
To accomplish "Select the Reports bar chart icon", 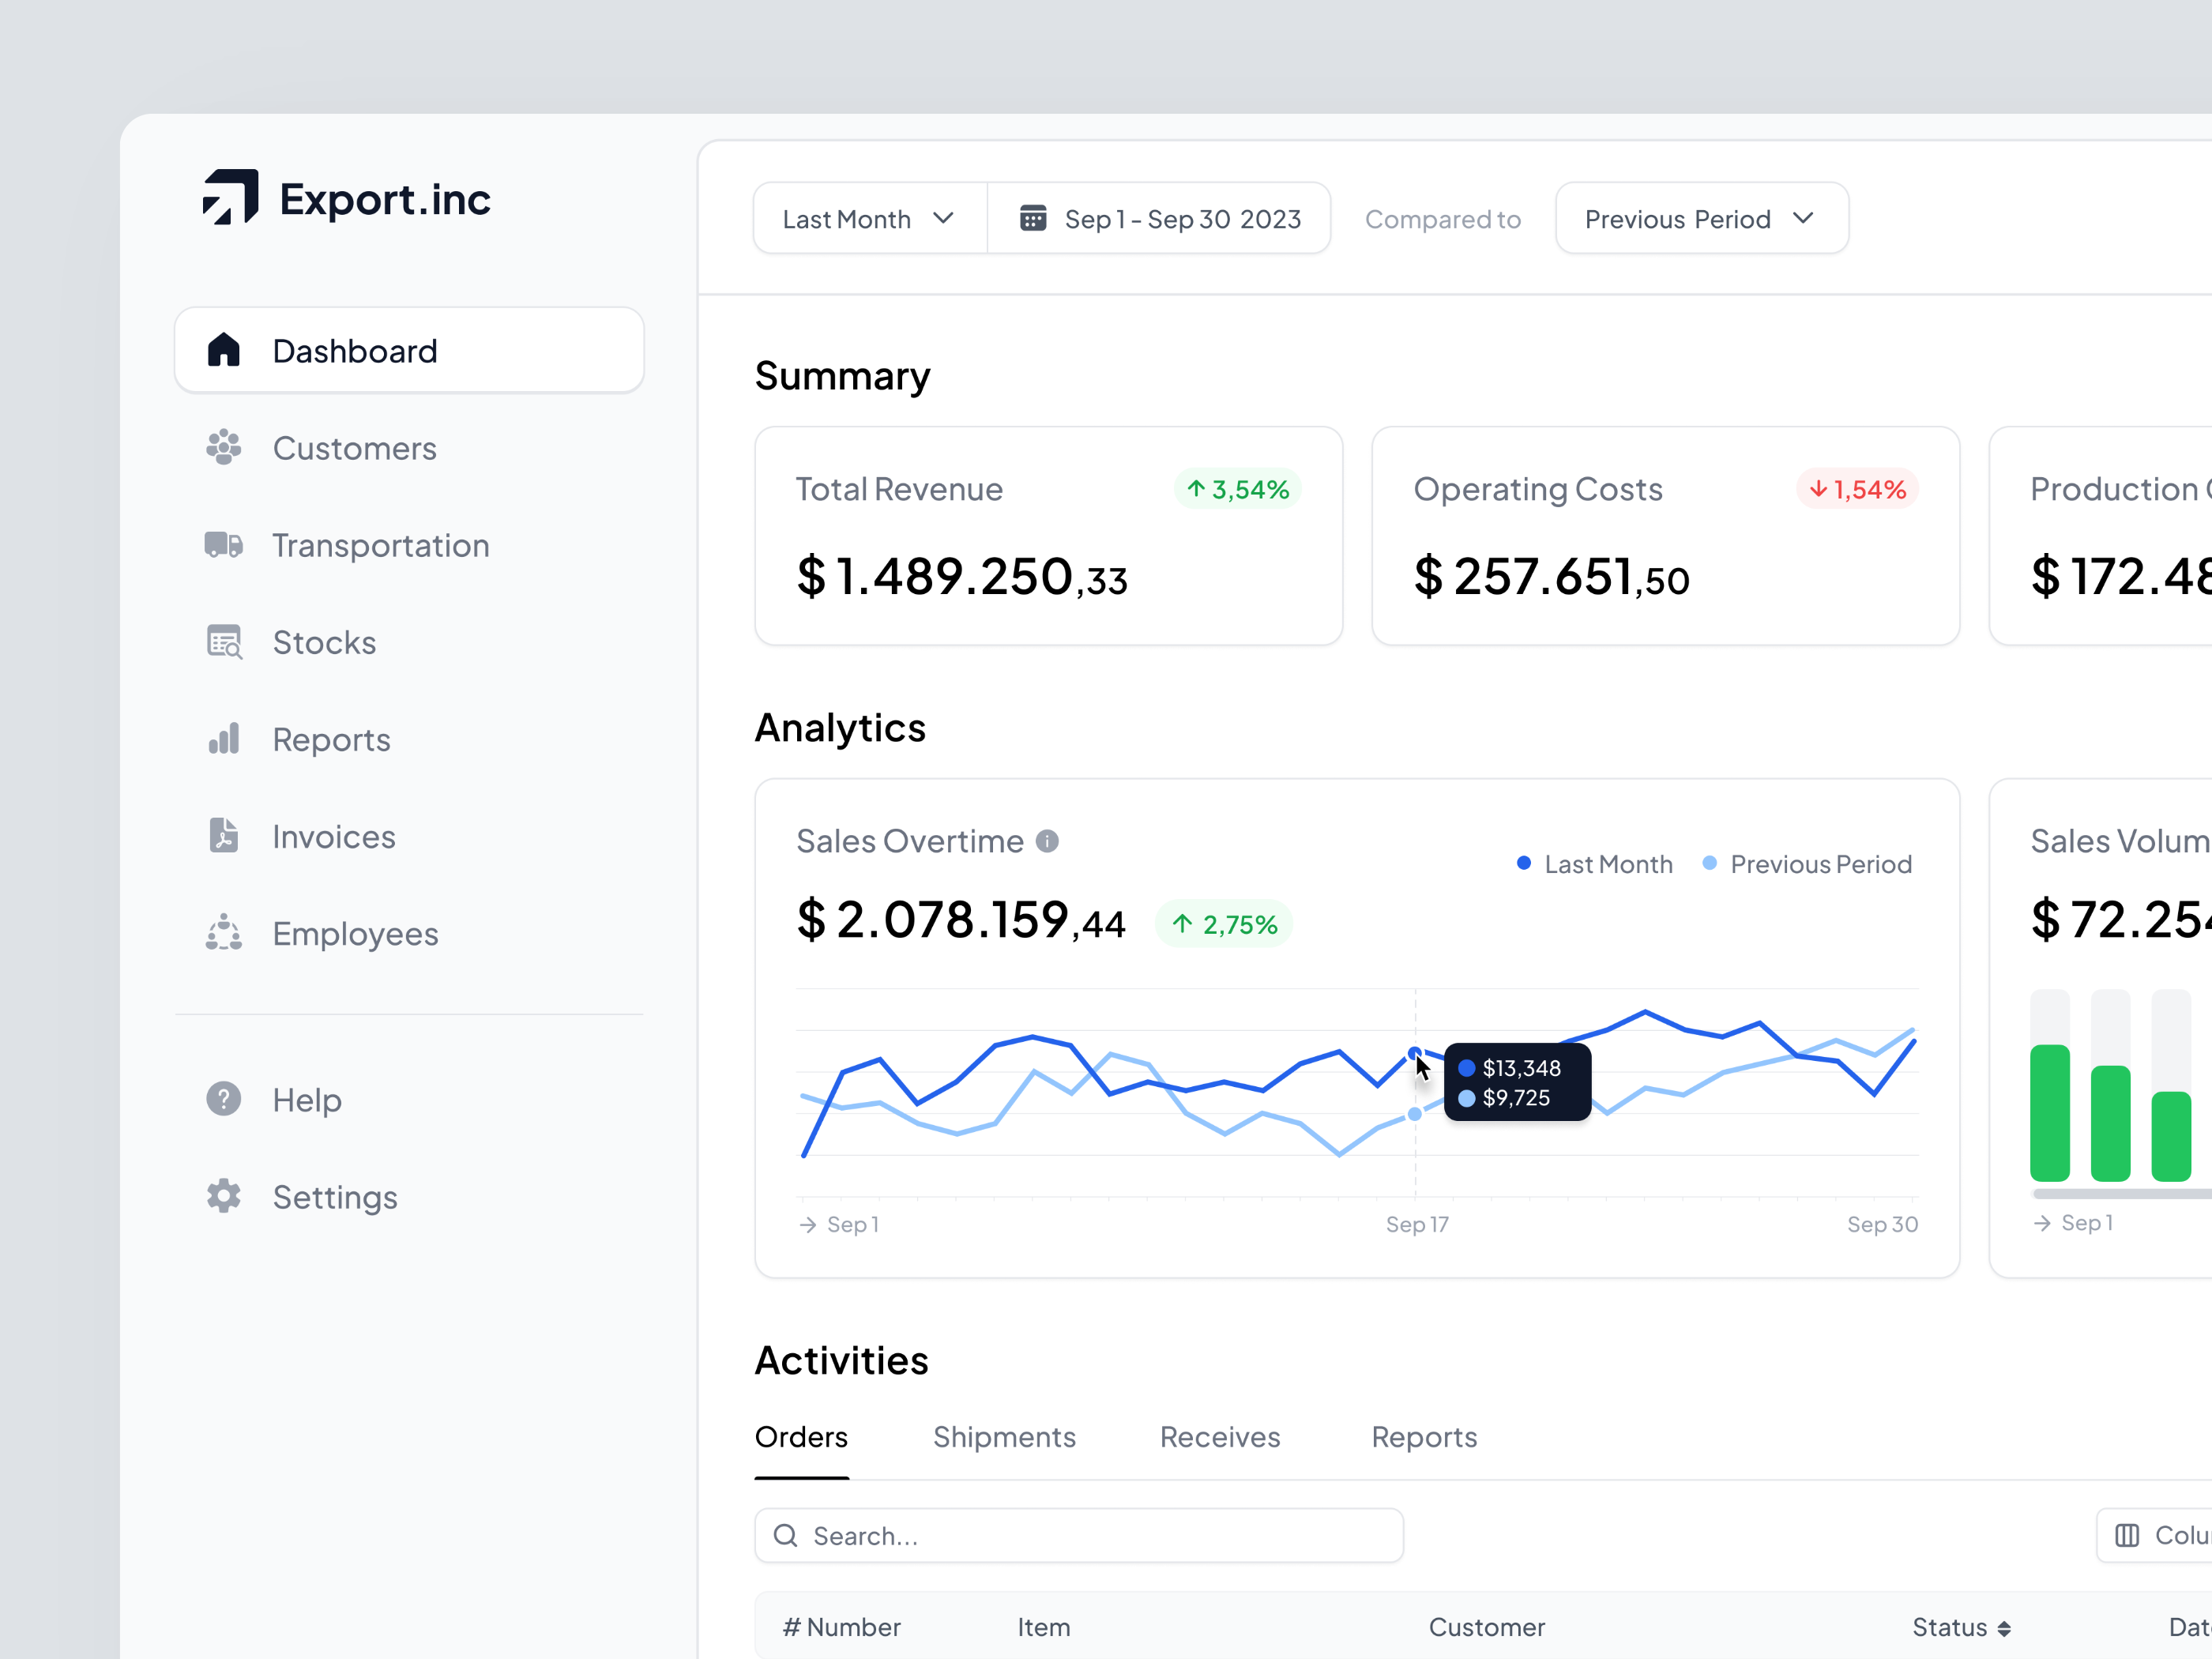I will click(222, 739).
